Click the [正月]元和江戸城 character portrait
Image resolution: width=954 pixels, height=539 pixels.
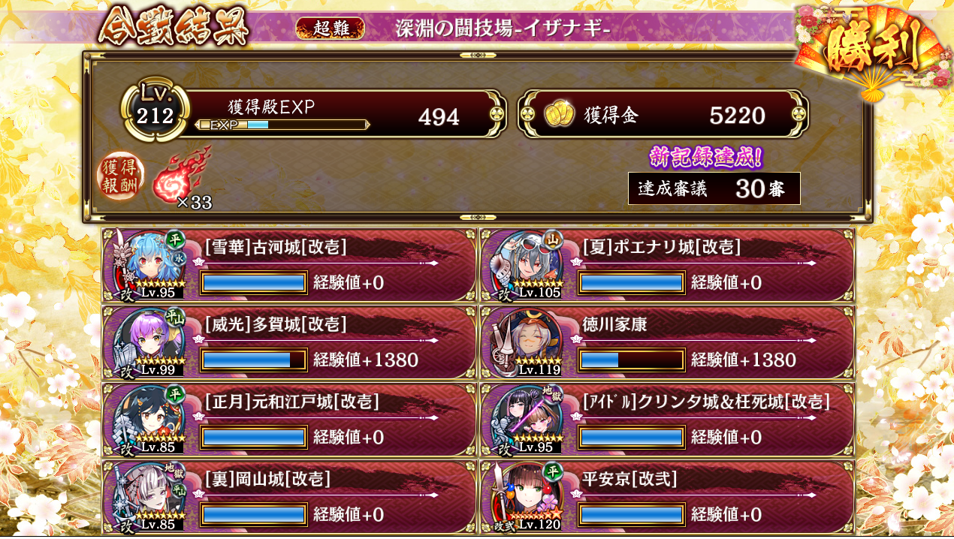150,420
